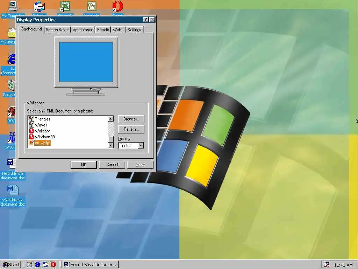
Task: Click the first quick launch icon beside Start
Action: click(29, 265)
